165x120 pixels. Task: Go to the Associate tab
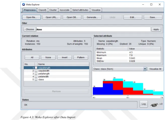(x=64, y=10)
